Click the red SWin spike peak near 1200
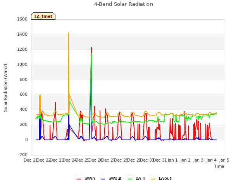248x186 pixels. coord(91,48)
